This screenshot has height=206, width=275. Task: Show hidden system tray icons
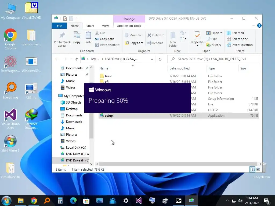click(x=227, y=201)
